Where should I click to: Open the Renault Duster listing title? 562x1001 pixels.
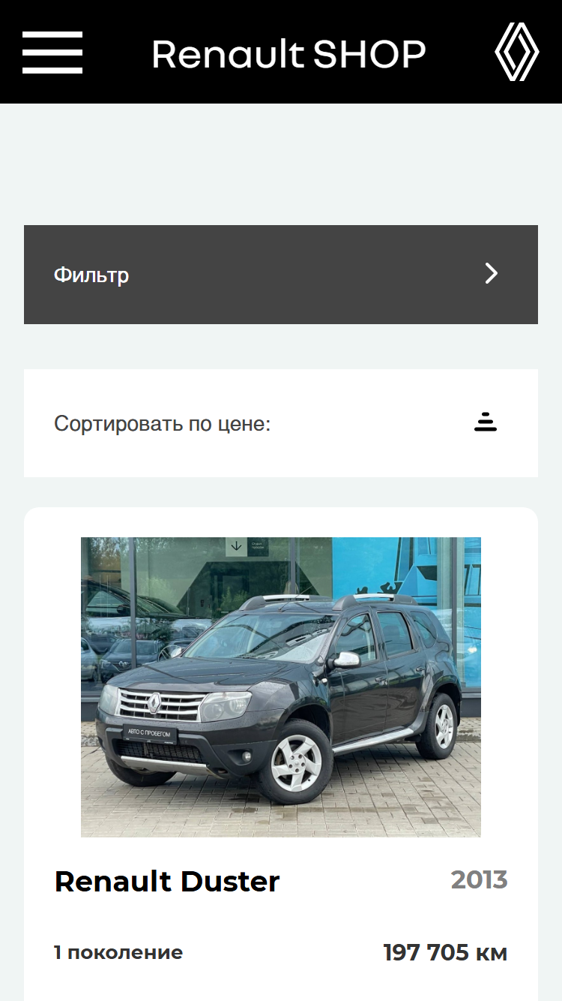167,881
